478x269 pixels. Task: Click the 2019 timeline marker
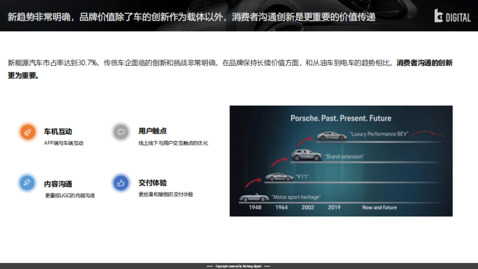coord(334,207)
